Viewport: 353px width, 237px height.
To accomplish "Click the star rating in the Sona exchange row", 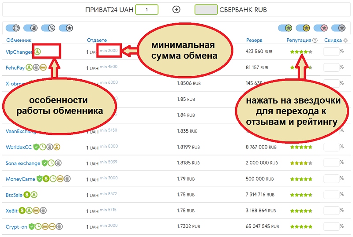I will coord(301,163).
